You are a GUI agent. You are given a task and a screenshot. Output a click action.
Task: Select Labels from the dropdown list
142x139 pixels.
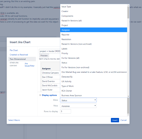pyautogui.click(x=94, y=49)
